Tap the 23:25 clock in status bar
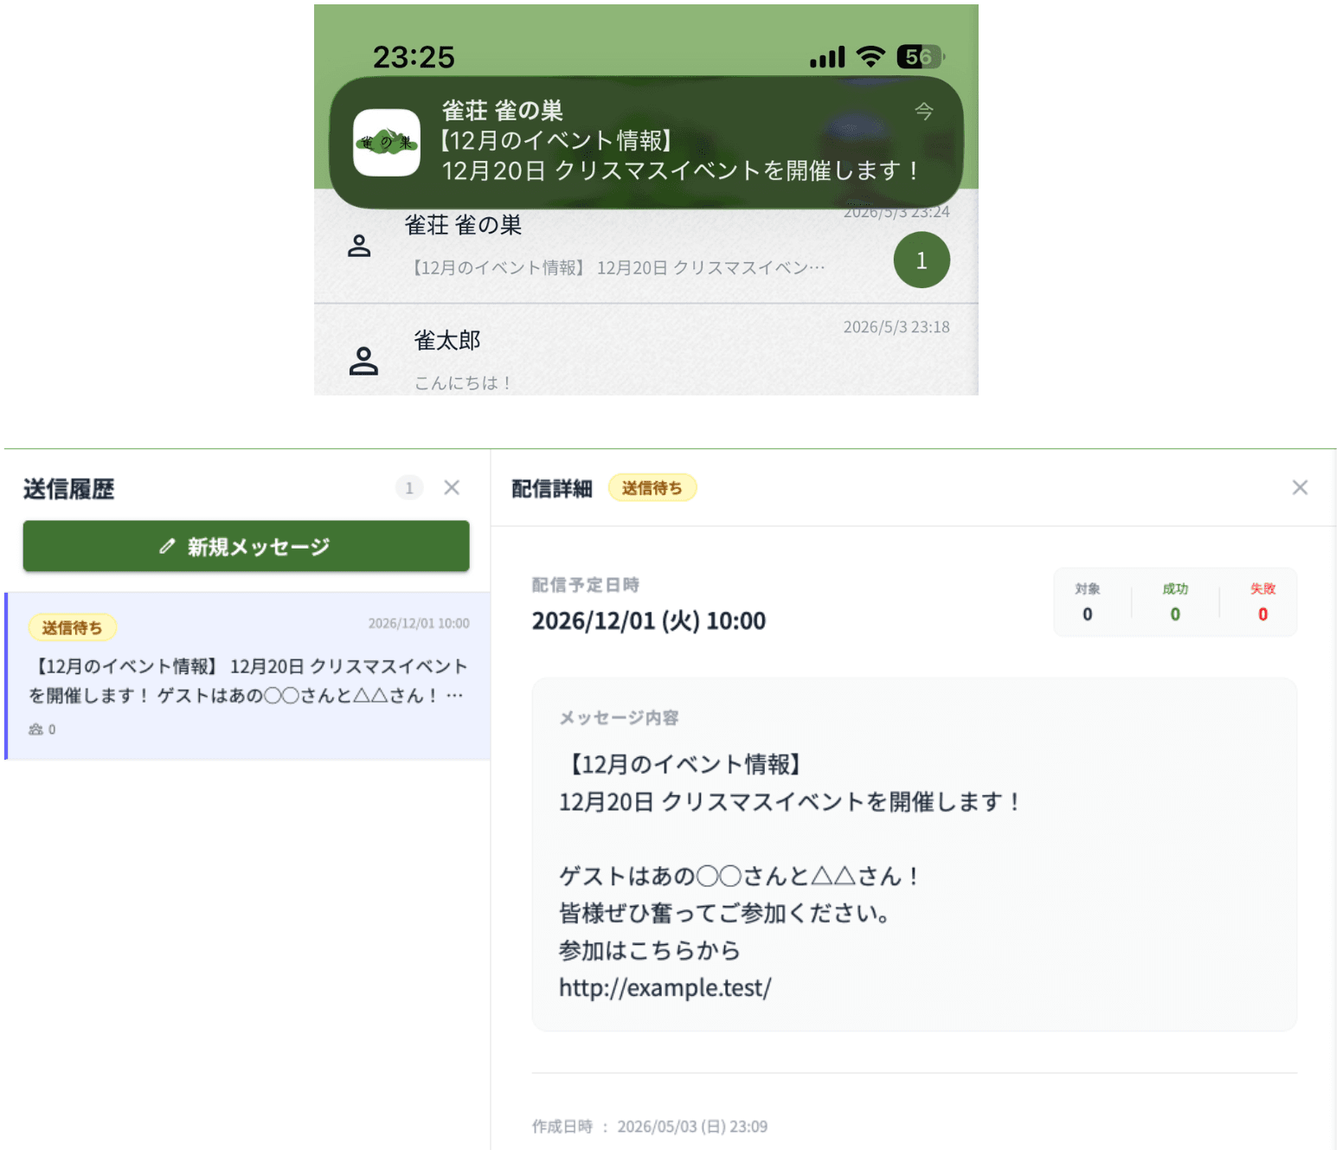The height and width of the screenshot is (1150, 1342). (x=414, y=57)
